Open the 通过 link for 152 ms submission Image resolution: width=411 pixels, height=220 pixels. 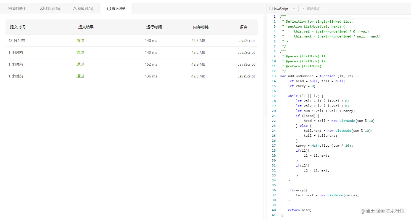coord(80,64)
